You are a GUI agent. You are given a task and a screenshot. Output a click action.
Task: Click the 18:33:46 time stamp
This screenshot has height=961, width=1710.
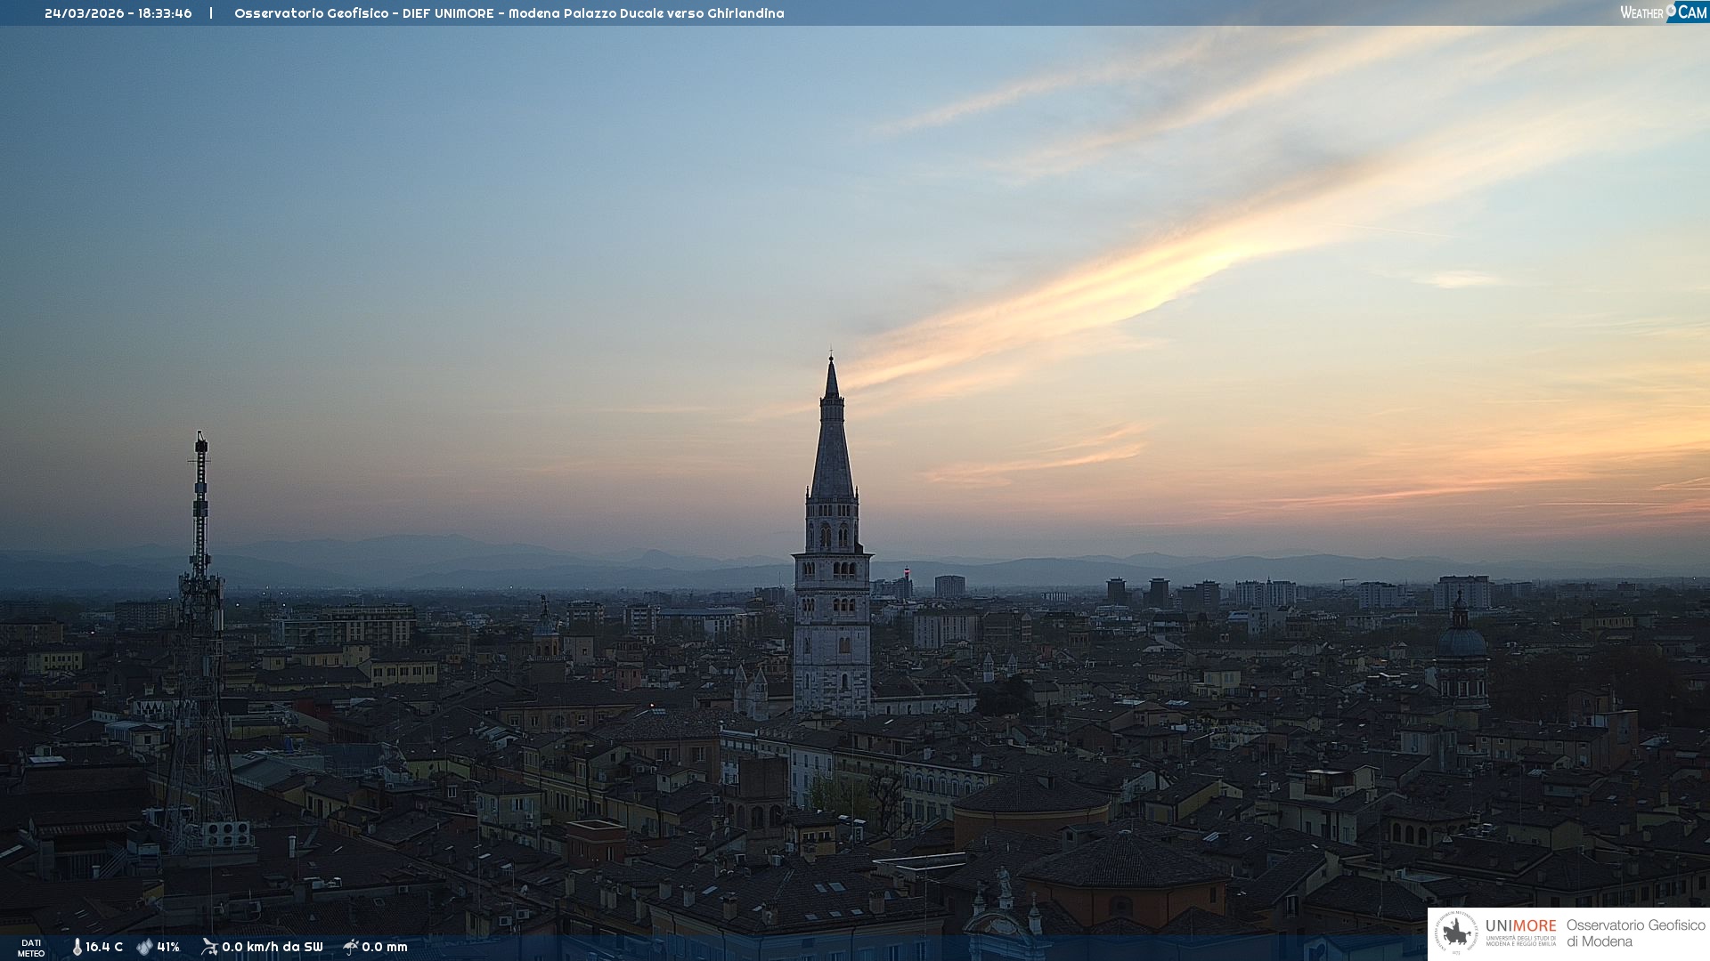(x=165, y=13)
